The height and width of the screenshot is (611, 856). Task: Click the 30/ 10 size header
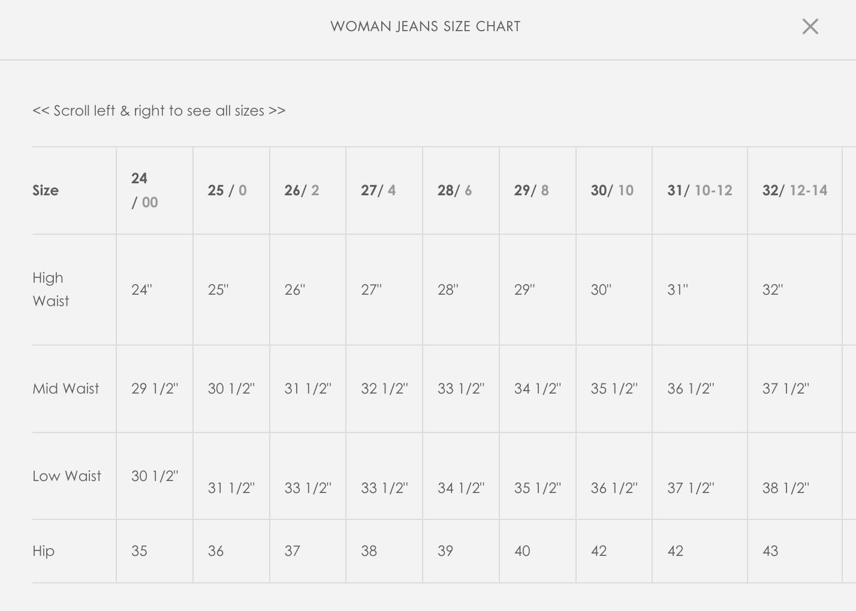tap(611, 190)
